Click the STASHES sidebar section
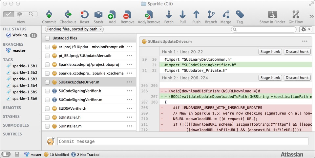Image resolution: width=315 pixels, height=158 pixels. pyautogui.click(x=11, y=117)
